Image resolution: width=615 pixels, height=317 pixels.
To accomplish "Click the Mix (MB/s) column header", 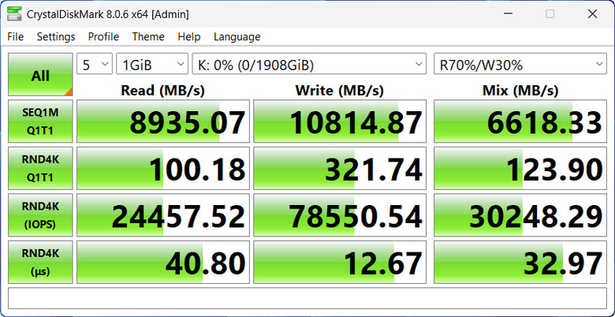I will (520, 91).
